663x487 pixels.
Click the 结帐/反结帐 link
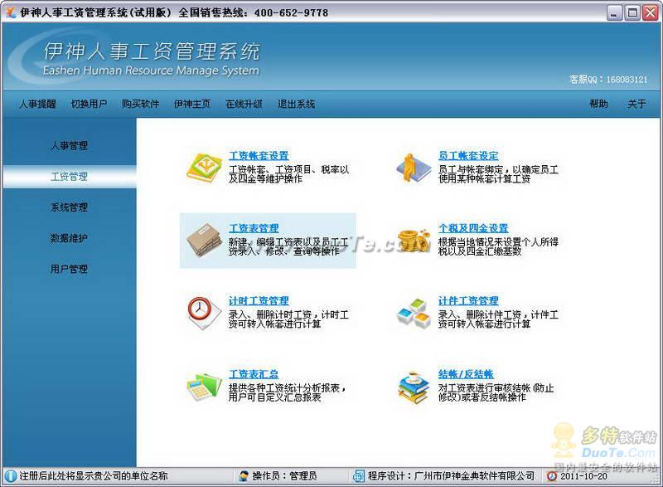[x=466, y=374]
